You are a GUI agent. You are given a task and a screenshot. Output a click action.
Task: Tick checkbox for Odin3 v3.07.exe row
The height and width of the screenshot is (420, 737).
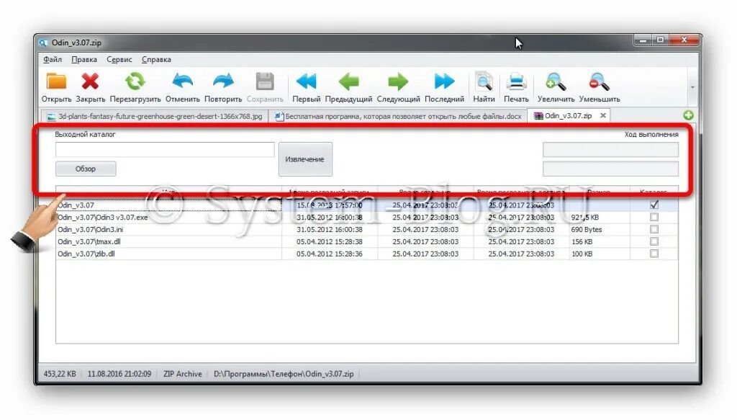[x=654, y=218]
